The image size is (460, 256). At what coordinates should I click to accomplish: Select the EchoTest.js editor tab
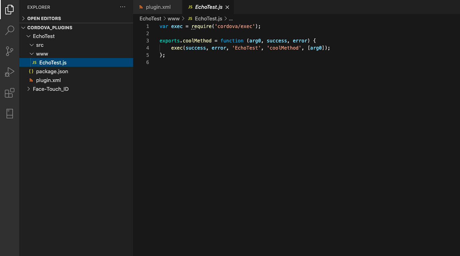(x=208, y=7)
